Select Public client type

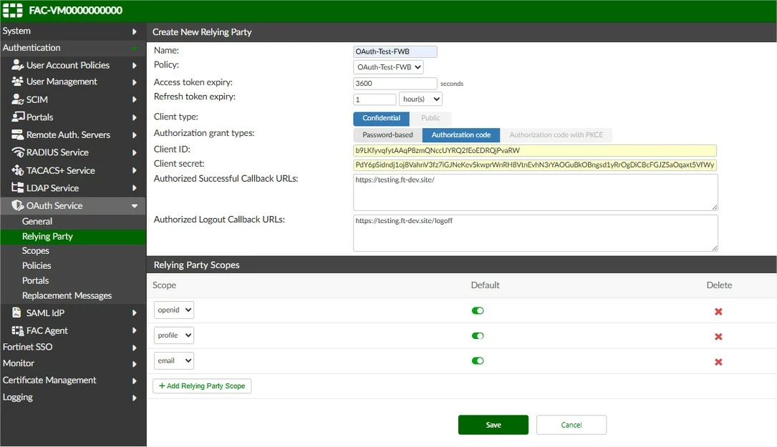(x=430, y=118)
